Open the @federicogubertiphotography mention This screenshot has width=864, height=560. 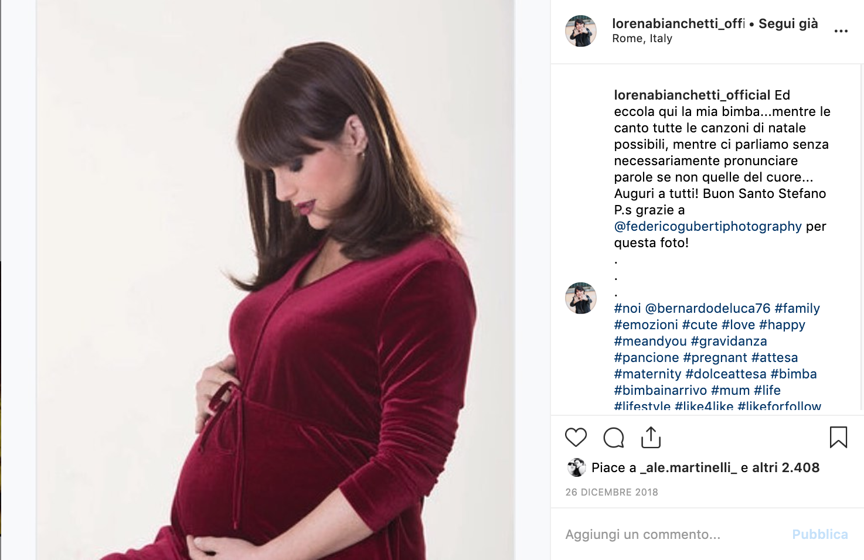click(x=707, y=226)
